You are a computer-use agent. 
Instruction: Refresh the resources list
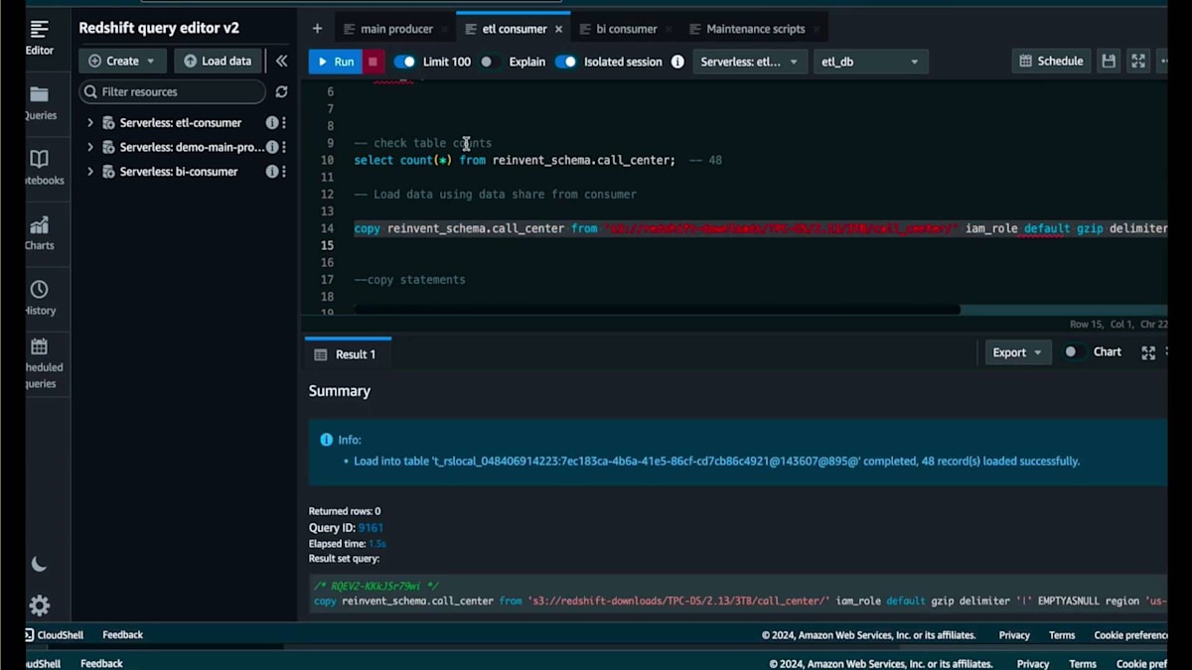point(281,91)
